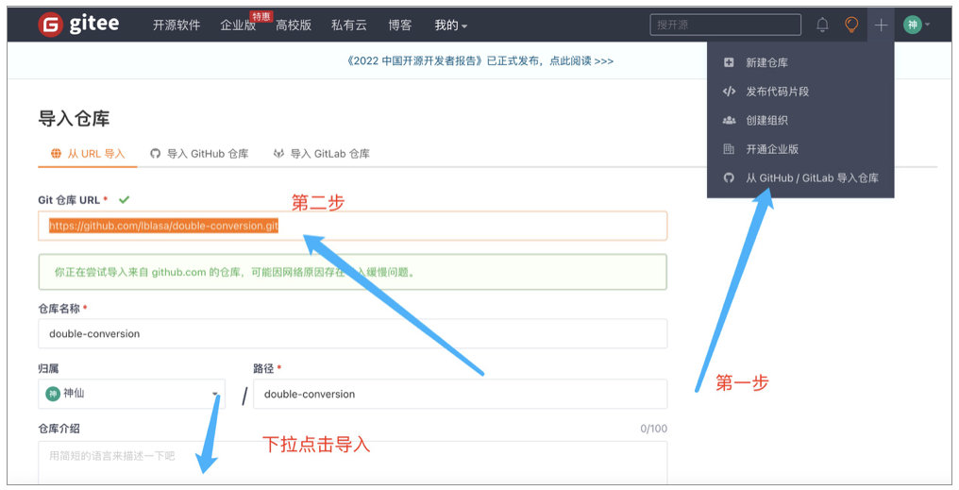Click the green URL validation checkmark
This screenshot has width=959, height=490.
coord(125,199)
